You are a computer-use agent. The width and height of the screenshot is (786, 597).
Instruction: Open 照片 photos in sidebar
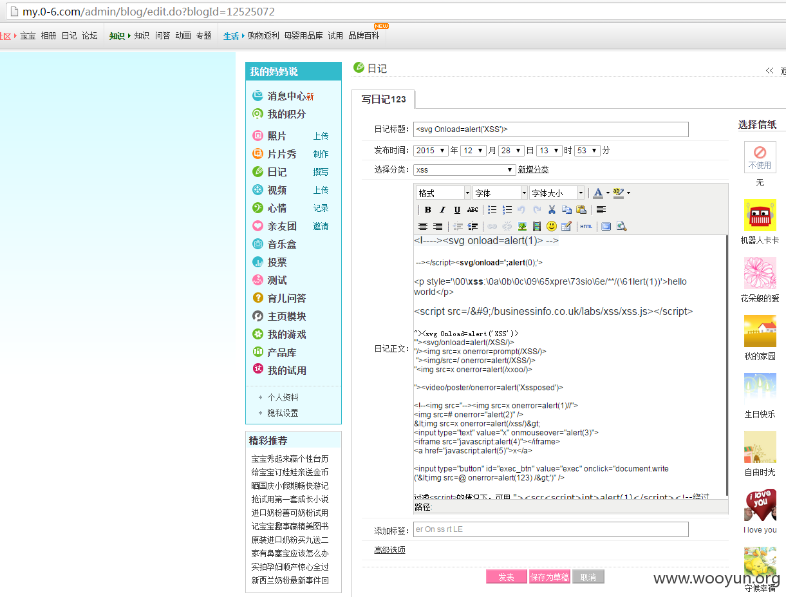click(x=277, y=136)
